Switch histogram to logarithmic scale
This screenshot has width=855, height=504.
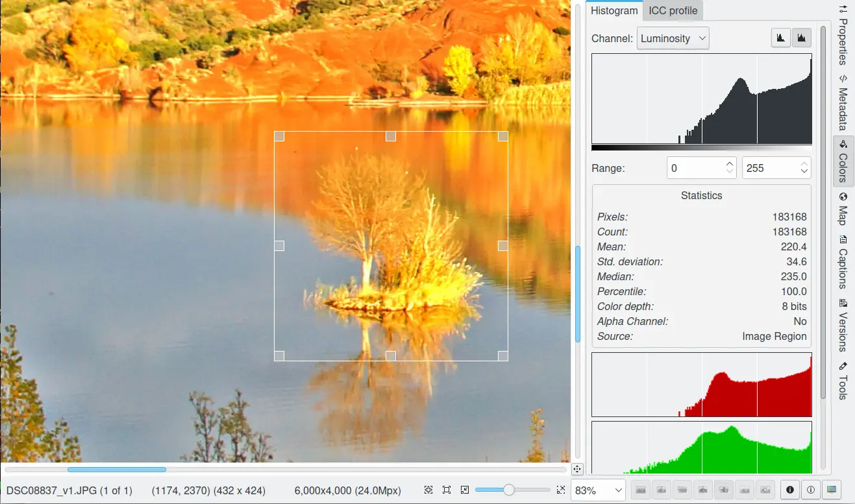click(802, 38)
